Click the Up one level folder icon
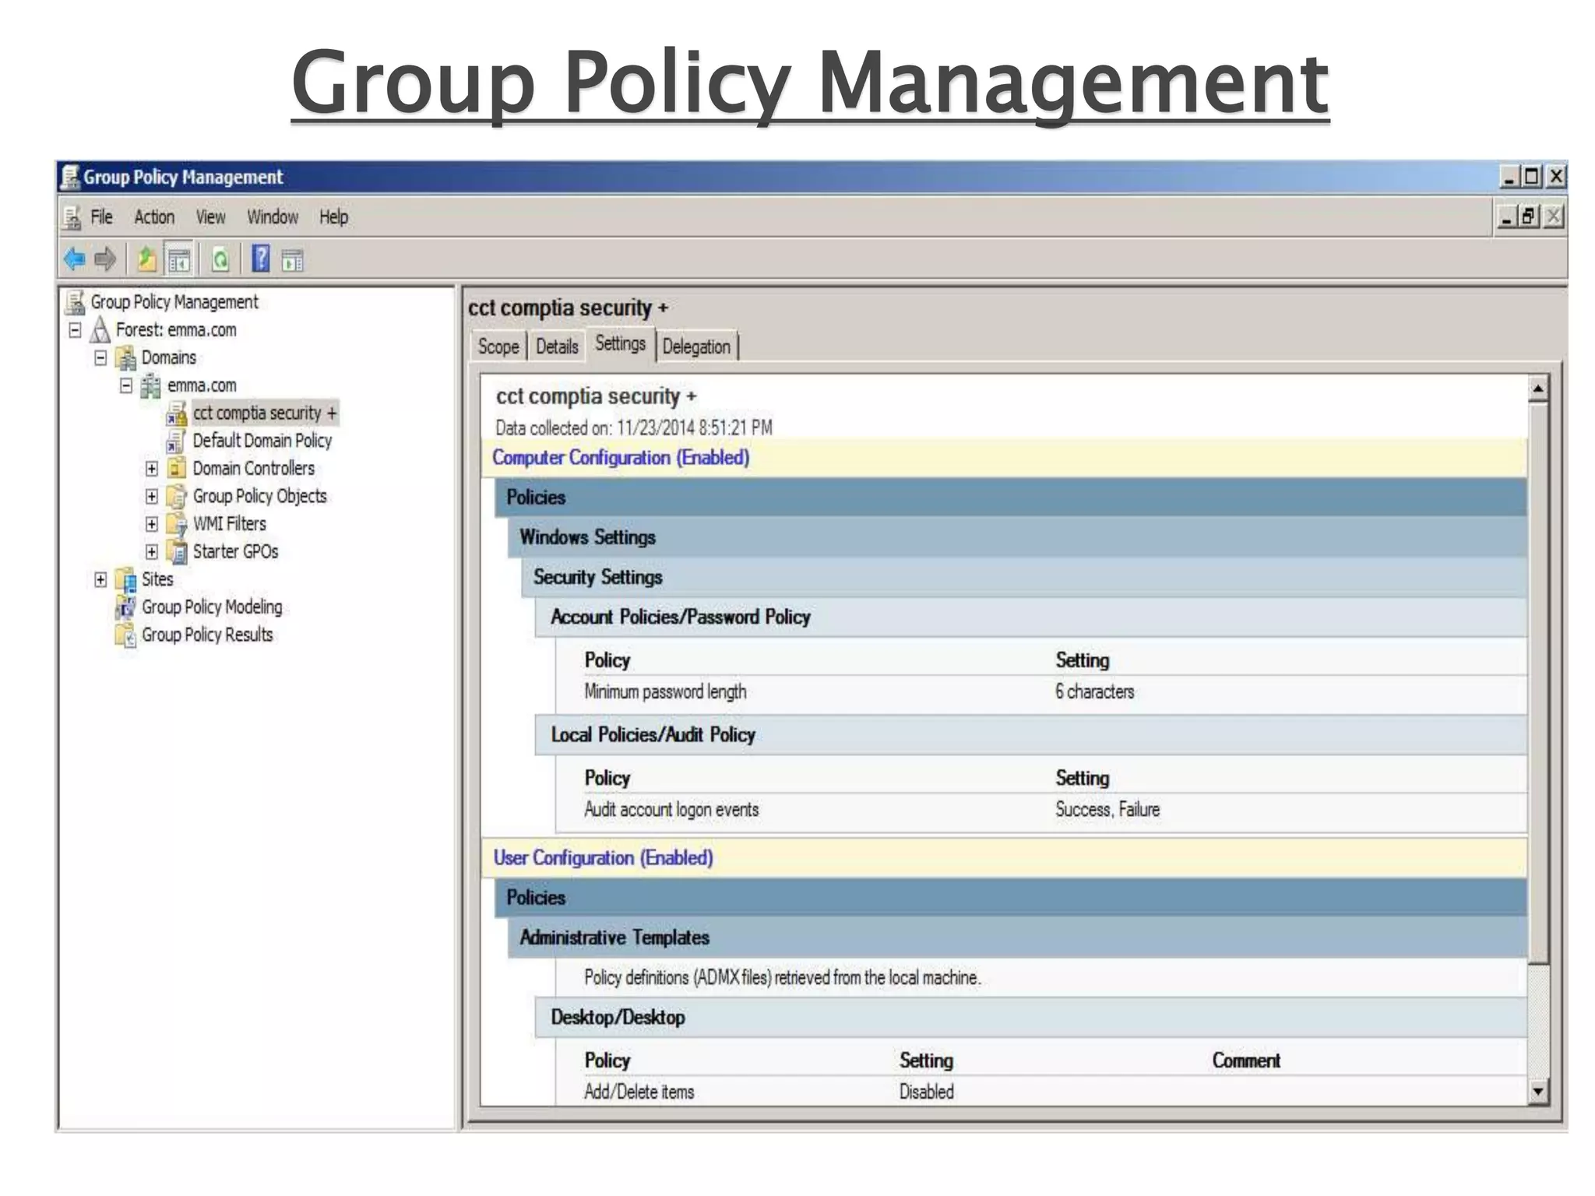The image size is (1595, 1196). [x=146, y=259]
